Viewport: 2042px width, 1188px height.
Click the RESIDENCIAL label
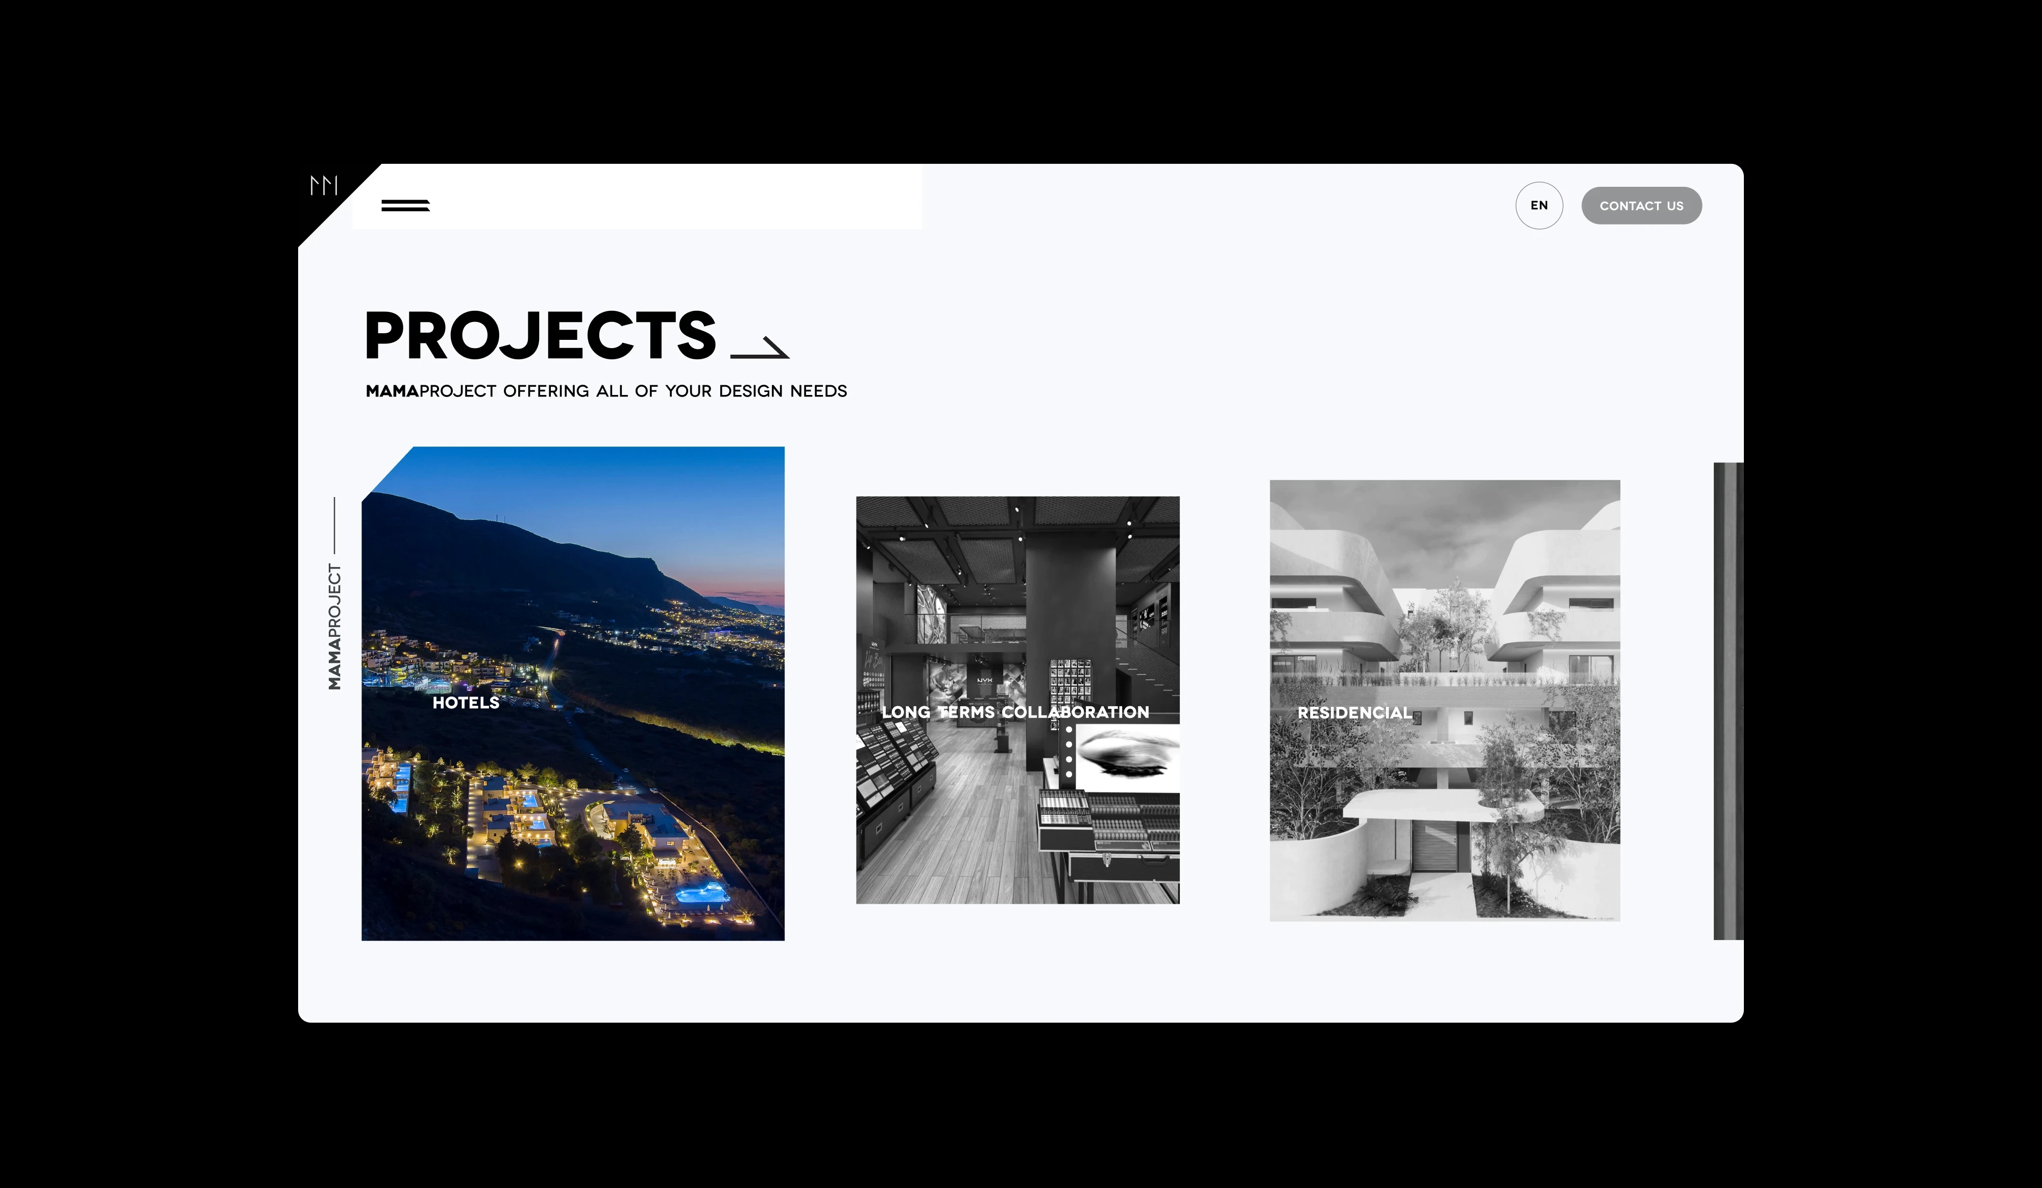(1354, 713)
